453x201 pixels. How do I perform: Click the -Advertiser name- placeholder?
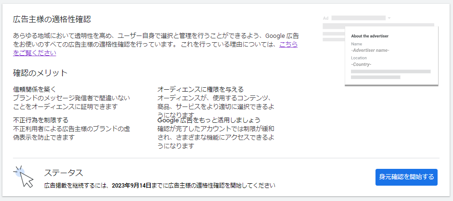coord(370,50)
